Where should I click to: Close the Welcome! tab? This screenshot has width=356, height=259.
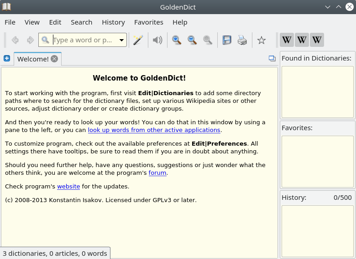click(54, 59)
